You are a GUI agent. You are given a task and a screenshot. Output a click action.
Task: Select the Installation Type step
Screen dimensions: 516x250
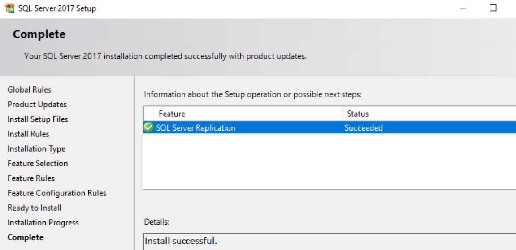point(36,148)
